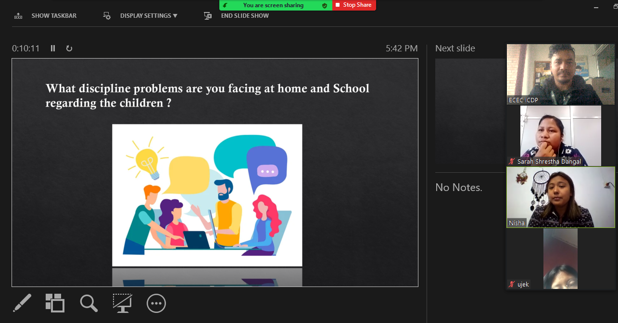Toggle black screen for the slide show
Image resolution: width=618 pixels, height=323 pixels.
[122, 303]
